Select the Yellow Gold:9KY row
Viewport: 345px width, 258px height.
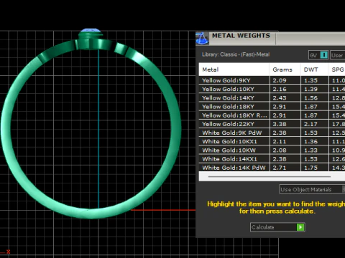click(x=272, y=80)
